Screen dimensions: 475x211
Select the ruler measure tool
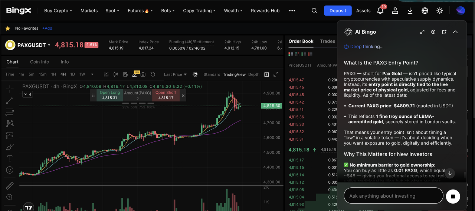[10, 185]
